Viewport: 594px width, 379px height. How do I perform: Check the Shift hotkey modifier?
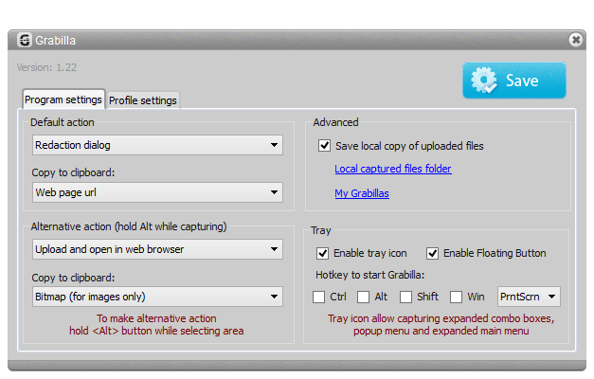point(405,297)
